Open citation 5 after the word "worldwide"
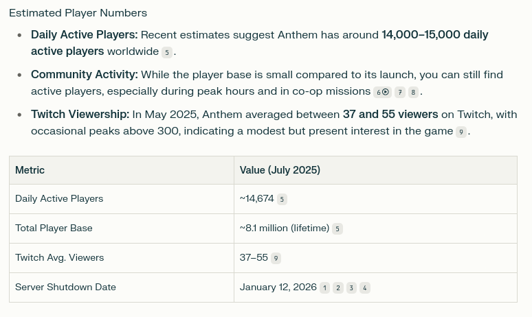The image size is (532, 317). (167, 53)
